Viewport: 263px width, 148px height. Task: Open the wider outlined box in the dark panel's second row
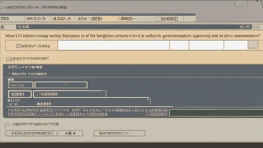70,94
